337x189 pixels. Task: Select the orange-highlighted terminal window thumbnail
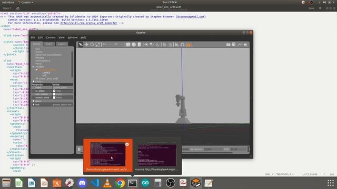(108, 155)
